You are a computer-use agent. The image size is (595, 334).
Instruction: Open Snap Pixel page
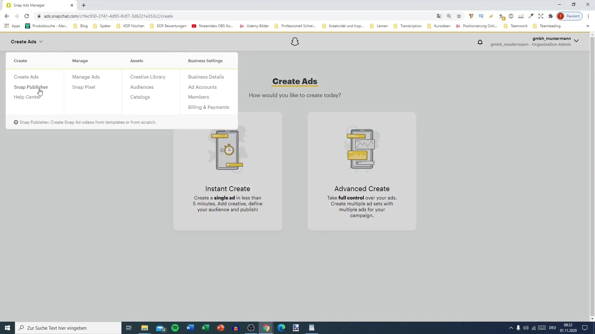tap(84, 87)
